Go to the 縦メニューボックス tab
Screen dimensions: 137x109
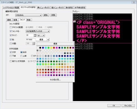pos(58,7)
